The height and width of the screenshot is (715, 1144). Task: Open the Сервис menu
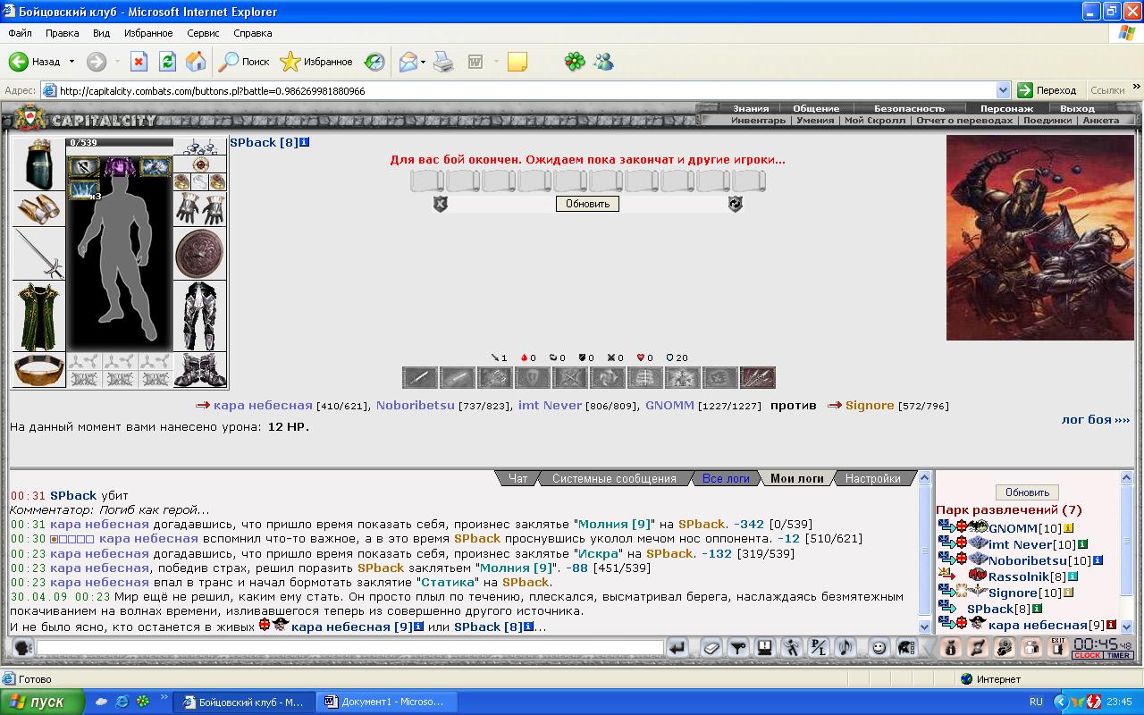[x=204, y=33]
